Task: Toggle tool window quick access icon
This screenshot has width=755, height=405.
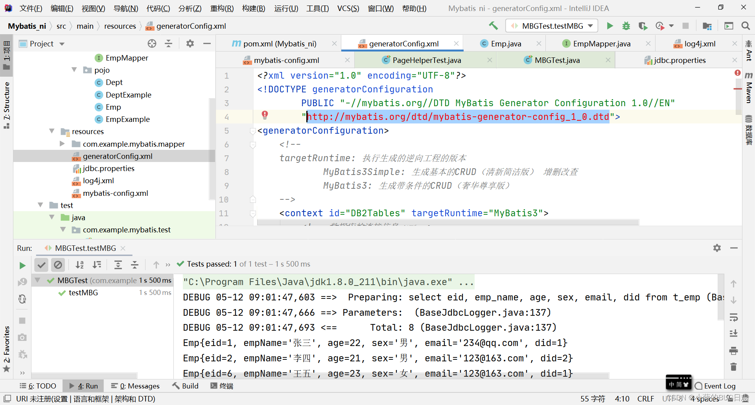Action: [7, 398]
